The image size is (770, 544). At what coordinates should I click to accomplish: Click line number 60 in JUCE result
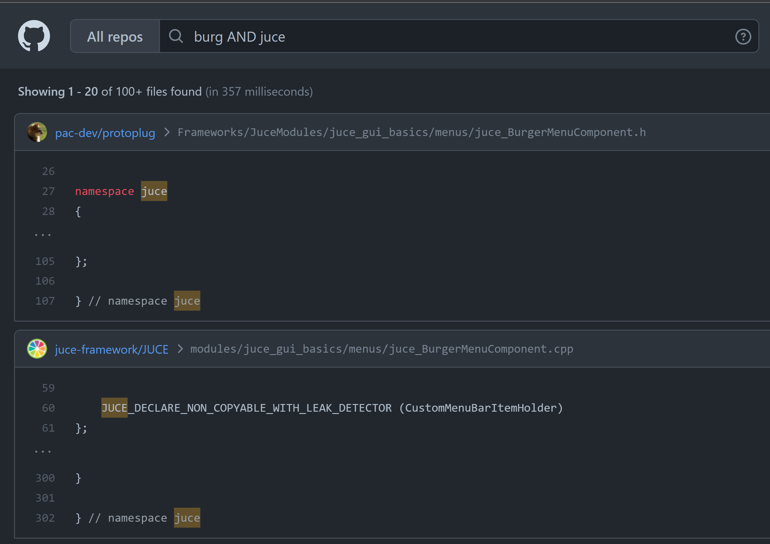pos(48,408)
